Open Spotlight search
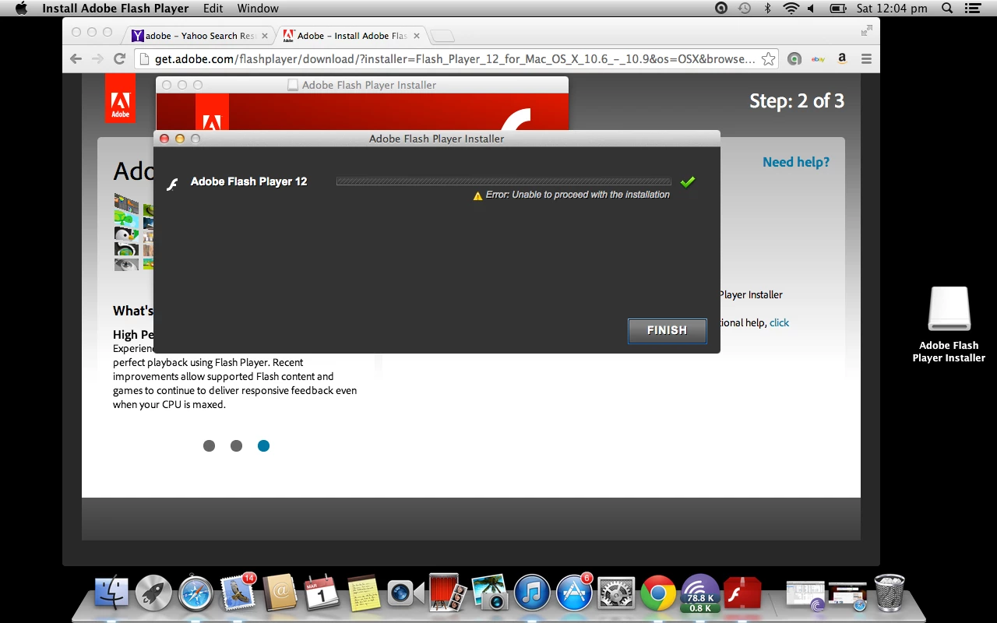Screen dimensions: 997x623 (947, 9)
